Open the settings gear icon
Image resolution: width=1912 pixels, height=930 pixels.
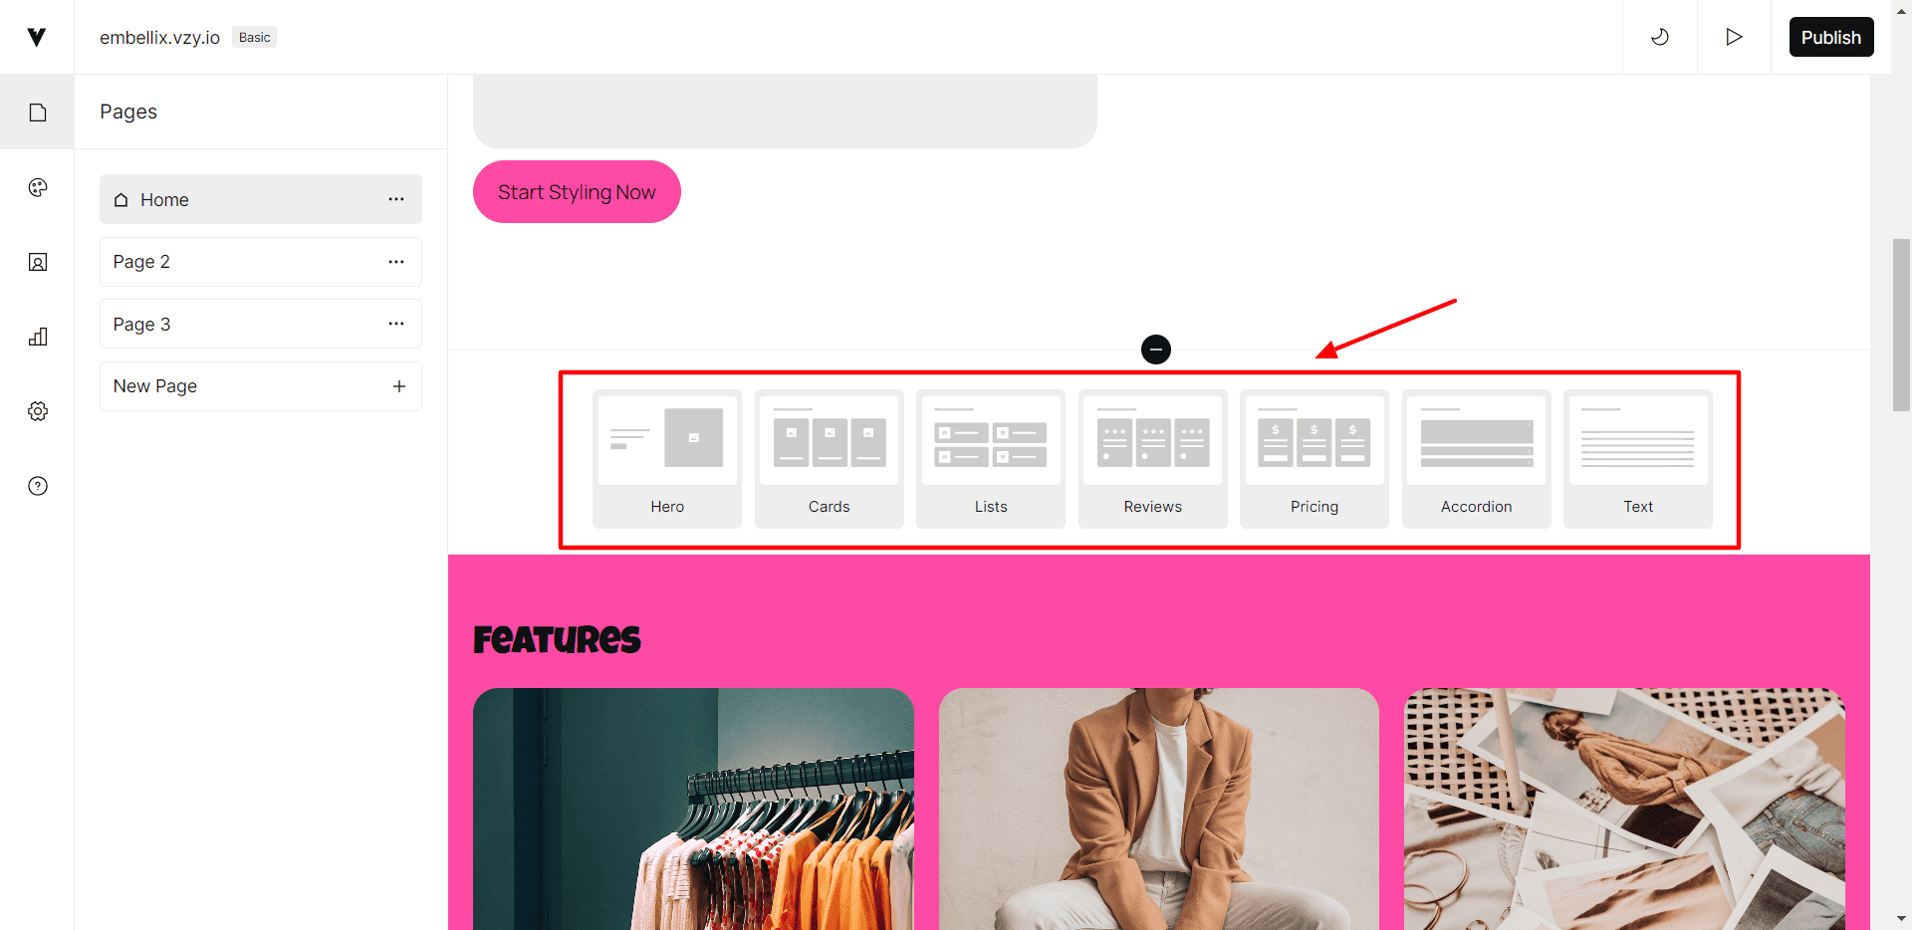tap(38, 411)
